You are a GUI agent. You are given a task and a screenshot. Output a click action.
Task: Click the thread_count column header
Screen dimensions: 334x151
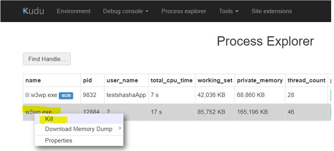pyautogui.click(x=306, y=80)
